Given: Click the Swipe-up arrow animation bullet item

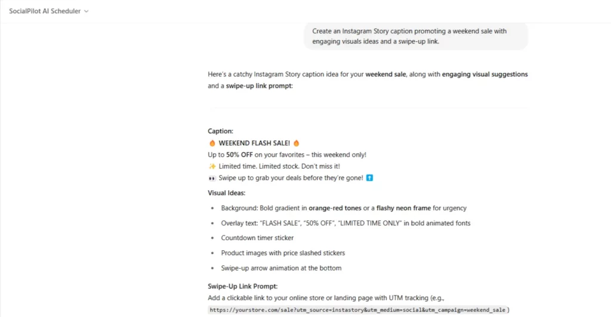Looking at the screenshot, I should click(x=281, y=268).
